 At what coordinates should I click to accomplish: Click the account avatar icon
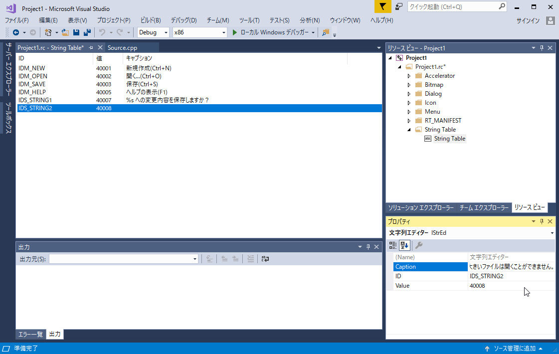pos(550,20)
